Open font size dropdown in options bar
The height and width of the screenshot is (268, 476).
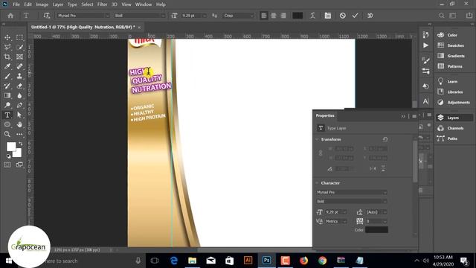click(x=205, y=16)
